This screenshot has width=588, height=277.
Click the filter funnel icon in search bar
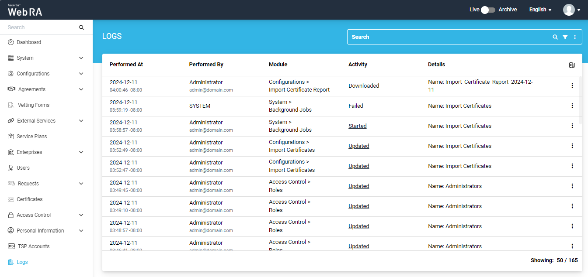click(565, 37)
